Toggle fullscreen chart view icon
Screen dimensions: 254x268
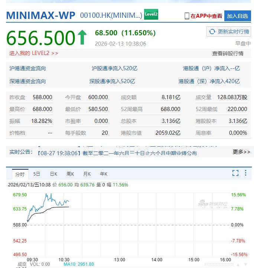(235, 173)
